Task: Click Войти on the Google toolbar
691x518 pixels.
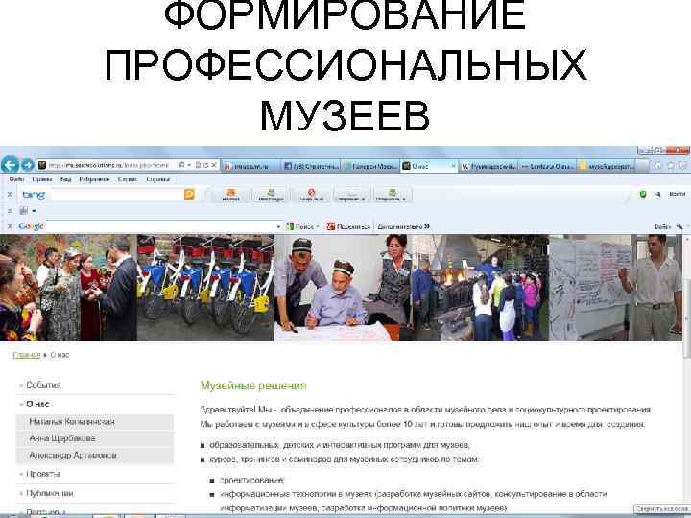Action: point(662,226)
